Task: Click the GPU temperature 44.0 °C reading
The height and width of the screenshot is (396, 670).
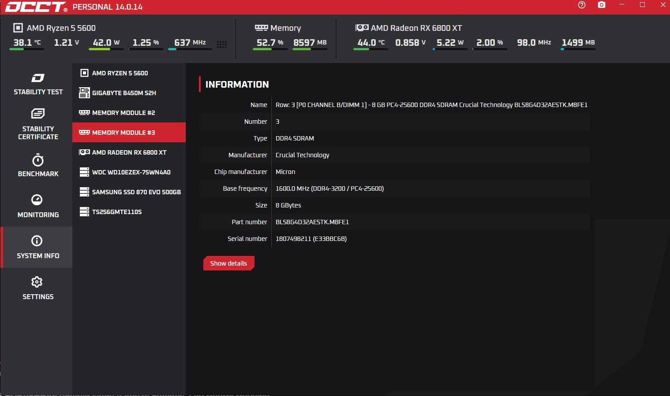Action: [x=371, y=43]
